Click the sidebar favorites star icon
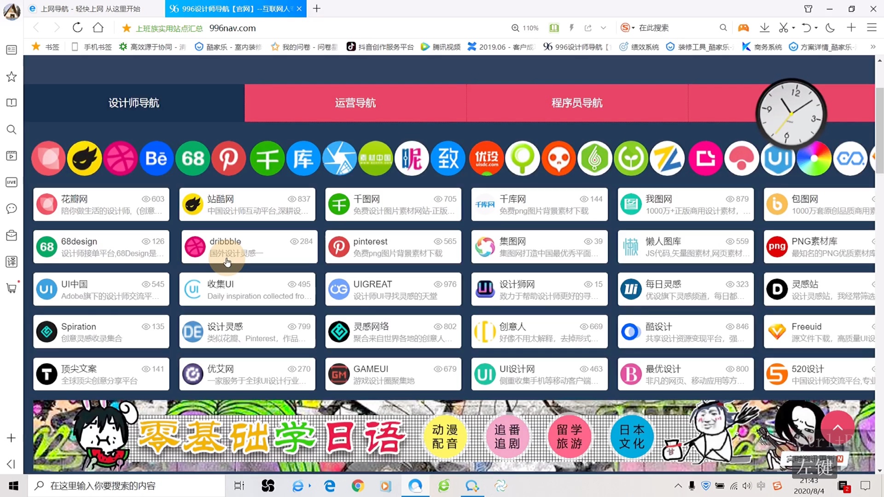This screenshot has height=497, width=884. 12,76
